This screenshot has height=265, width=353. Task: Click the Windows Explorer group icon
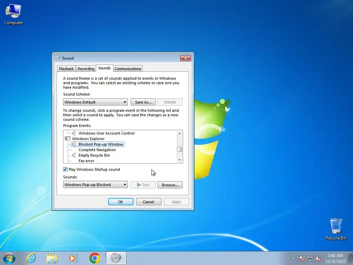tap(67, 139)
